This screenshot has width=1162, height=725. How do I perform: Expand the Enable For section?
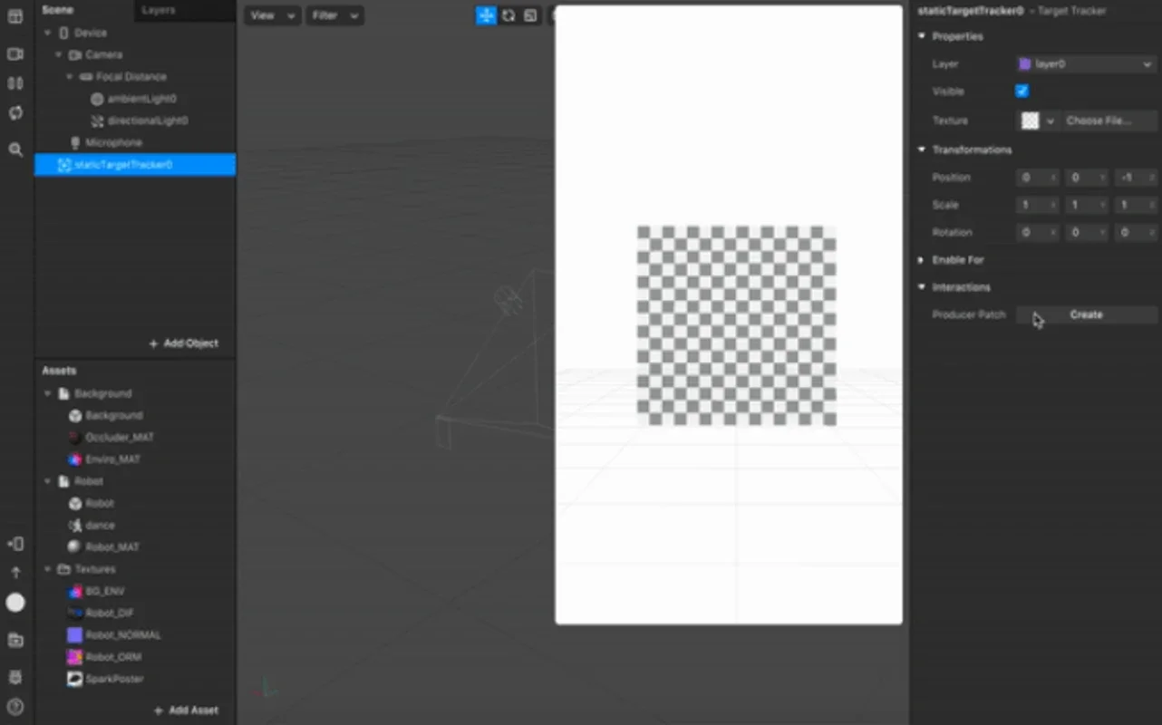pyautogui.click(x=922, y=260)
